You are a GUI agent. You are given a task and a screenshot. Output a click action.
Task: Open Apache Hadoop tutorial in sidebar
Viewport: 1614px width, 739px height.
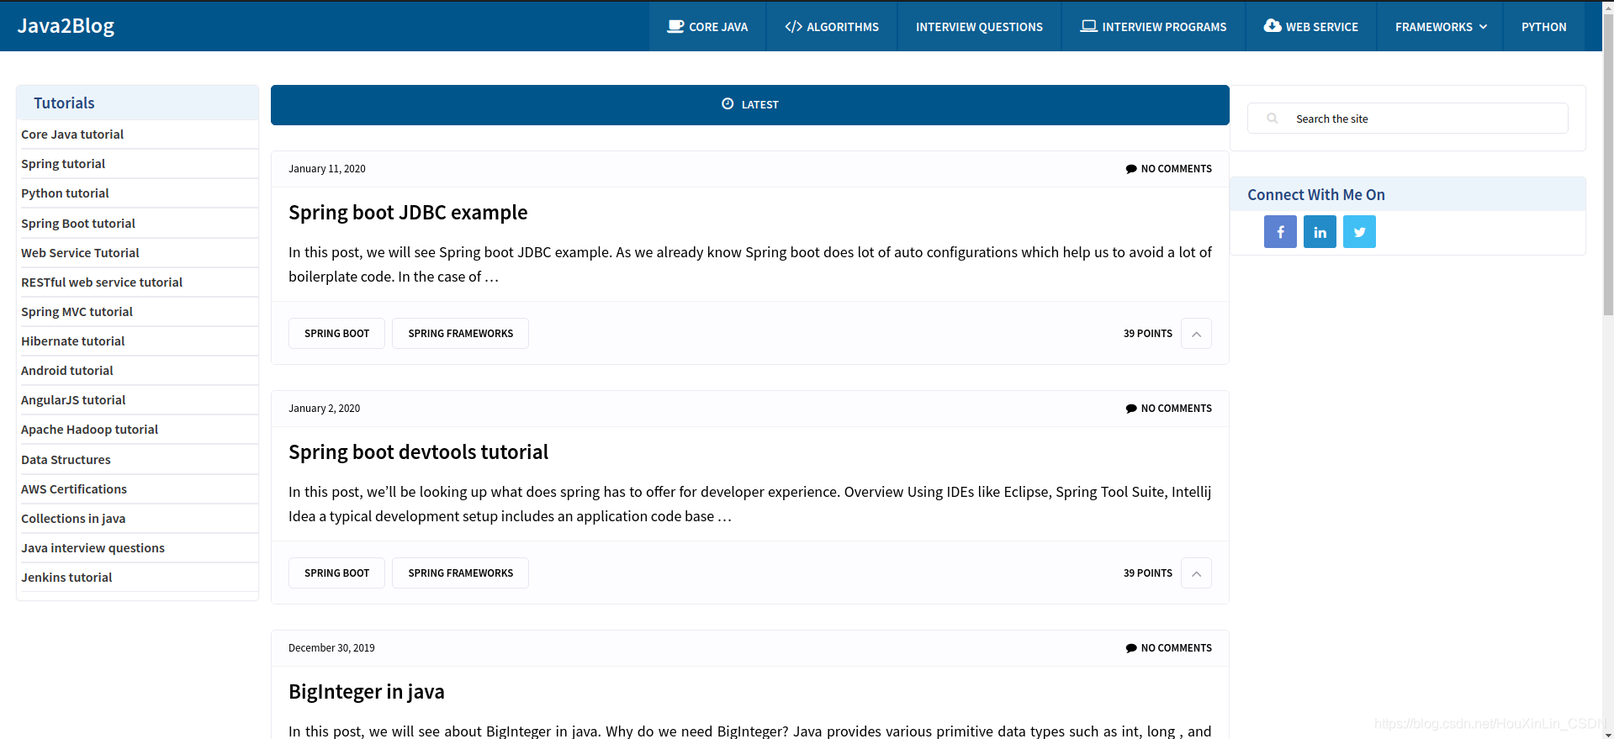[x=89, y=430]
